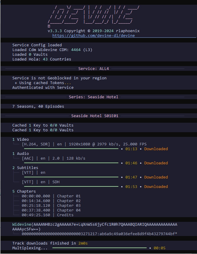Screen dimensions: 197x254
Task: Select the Chapter 04 entry
Action: click(x=51, y=210)
